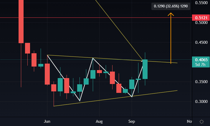Viewport: 210px width, 126px height.
Task: Open chart settings gear icon
Action: pyautogui.click(x=201, y=122)
